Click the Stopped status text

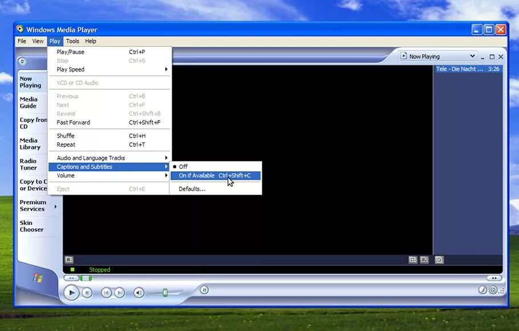click(100, 270)
